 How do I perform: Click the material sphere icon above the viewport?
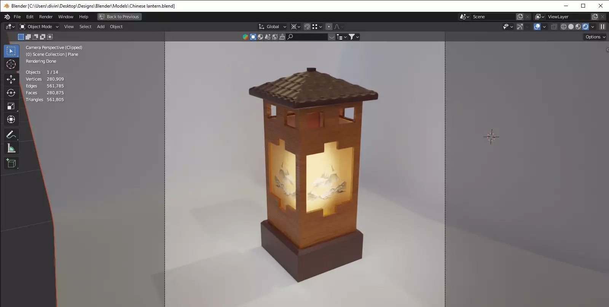click(x=260, y=37)
